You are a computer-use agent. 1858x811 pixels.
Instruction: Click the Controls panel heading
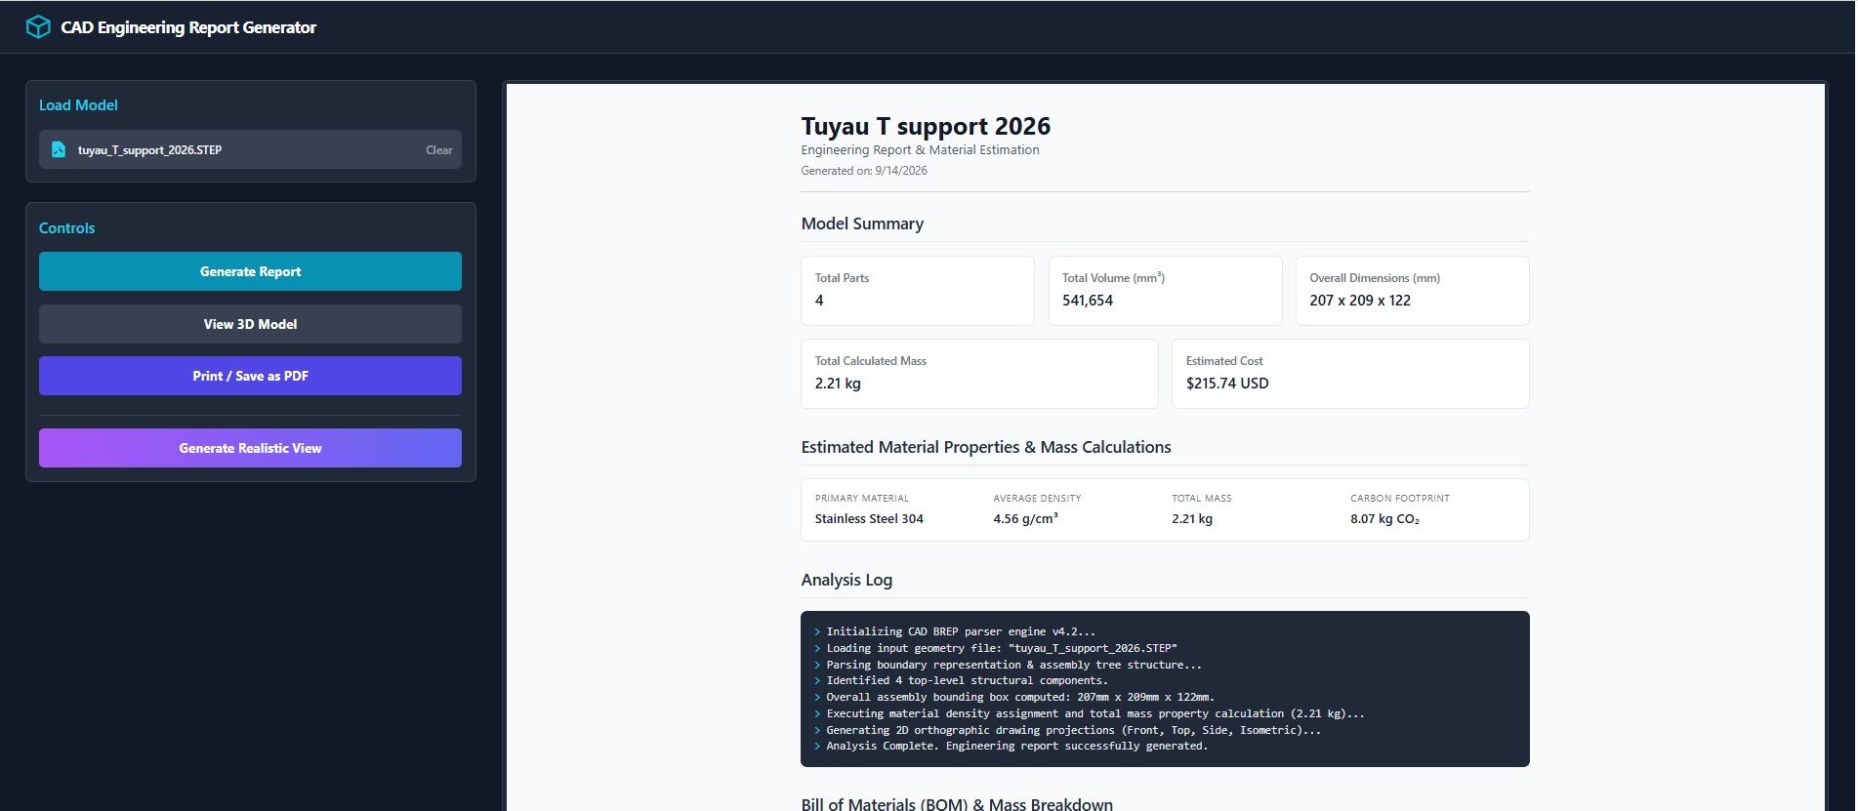[66, 228]
